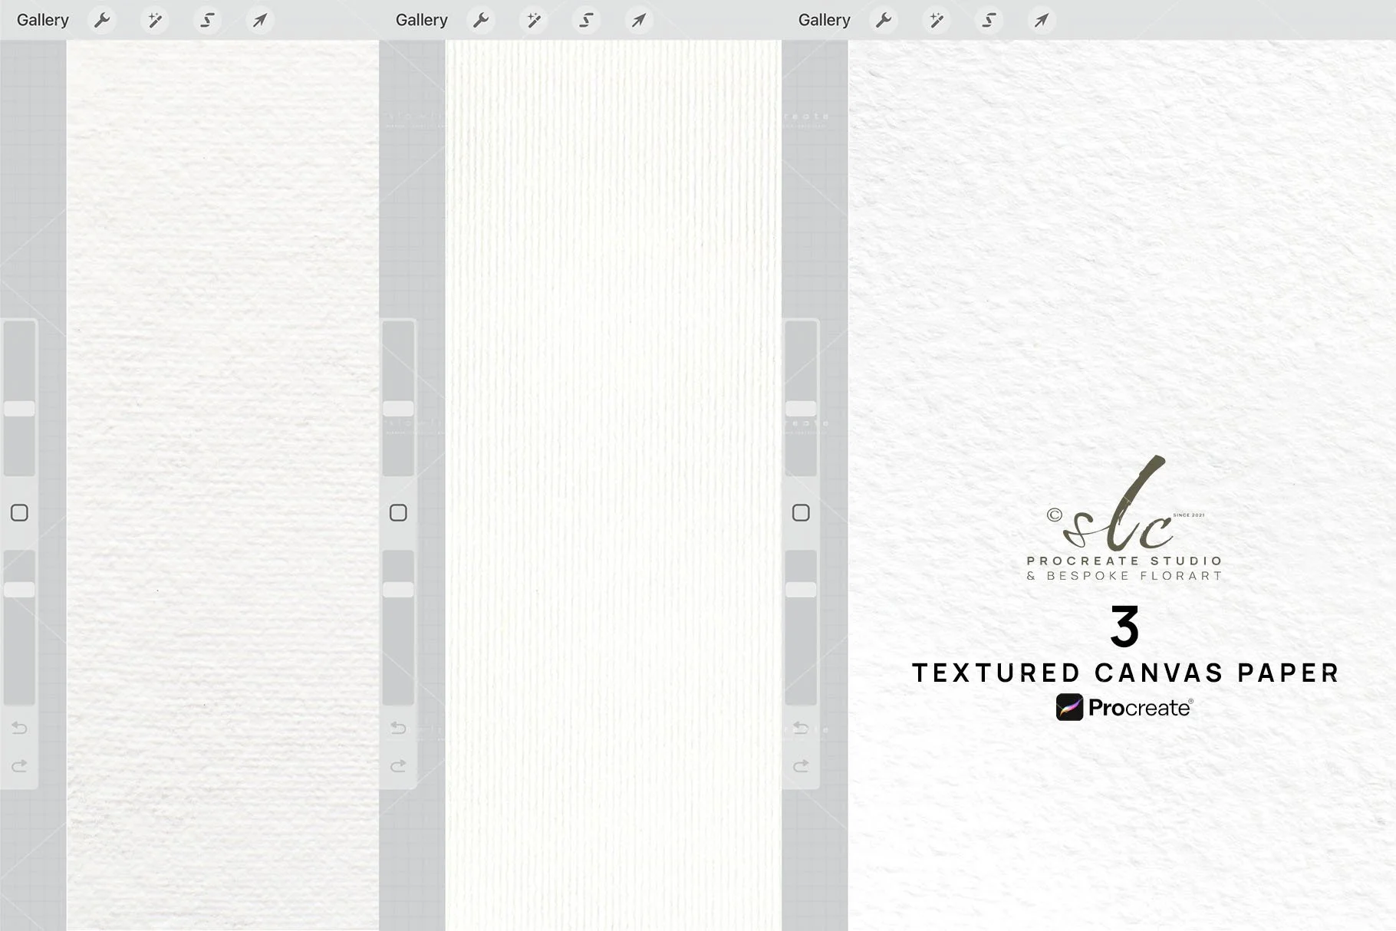Undo the last stroke using the left sidebar
The image size is (1396, 931).
tap(18, 728)
